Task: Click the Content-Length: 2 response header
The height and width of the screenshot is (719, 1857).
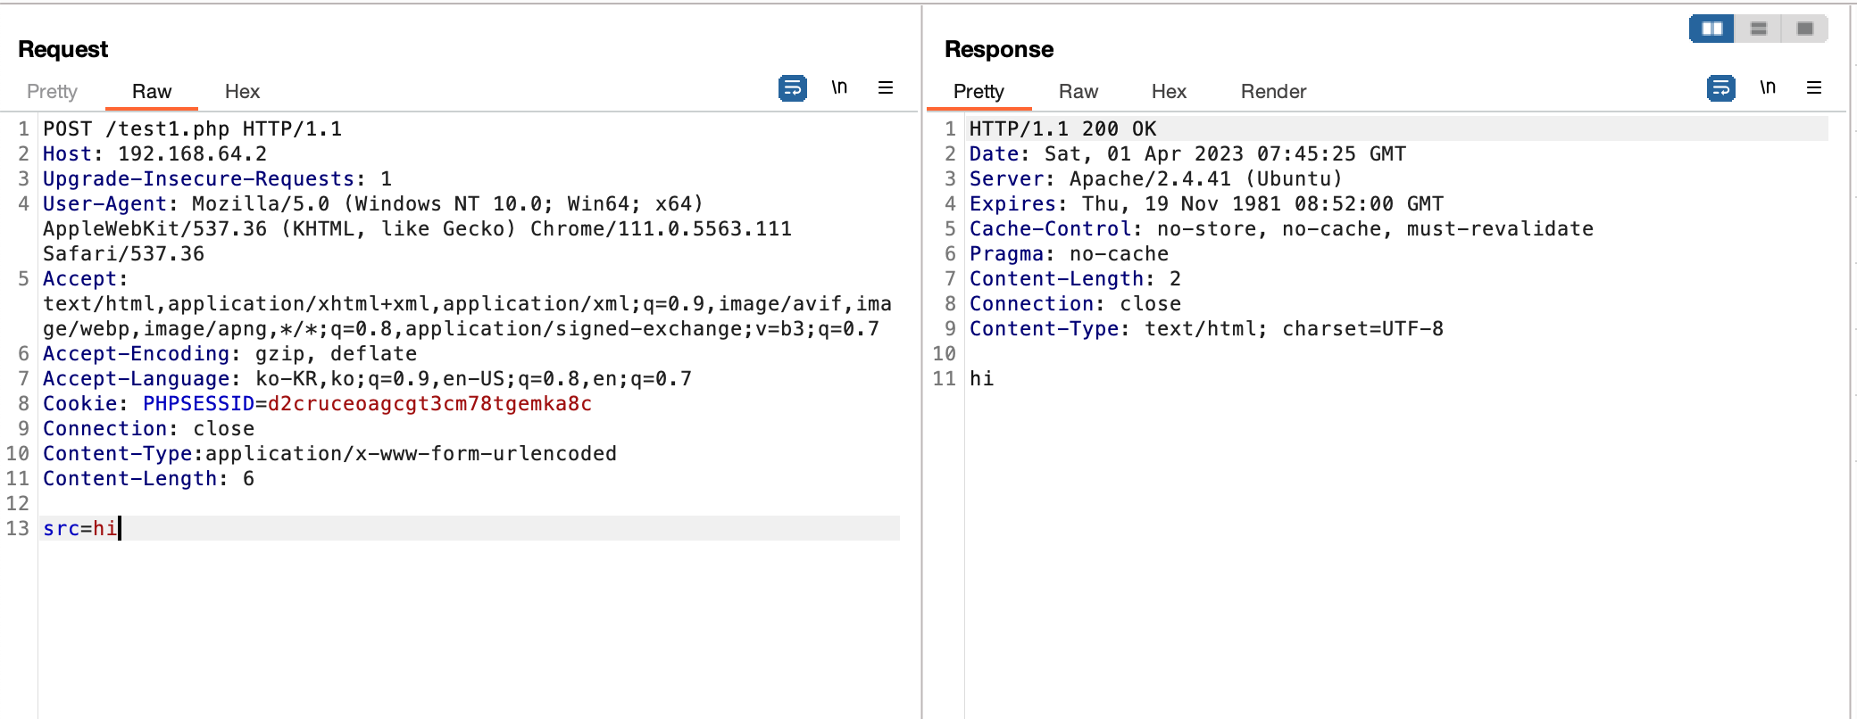Action: 1075,278
